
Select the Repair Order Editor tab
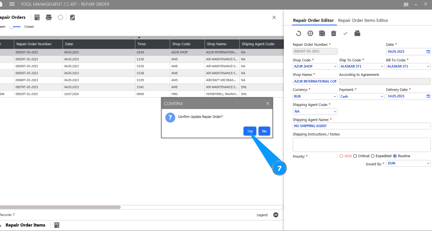tap(313, 20)
